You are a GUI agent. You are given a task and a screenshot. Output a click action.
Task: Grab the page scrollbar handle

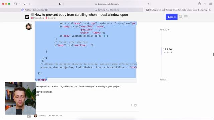pos(213,54)
